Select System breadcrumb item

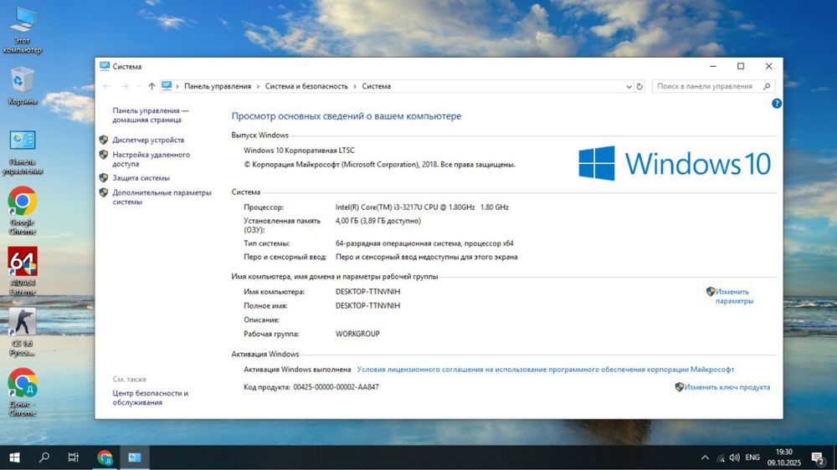click(377, 86)
